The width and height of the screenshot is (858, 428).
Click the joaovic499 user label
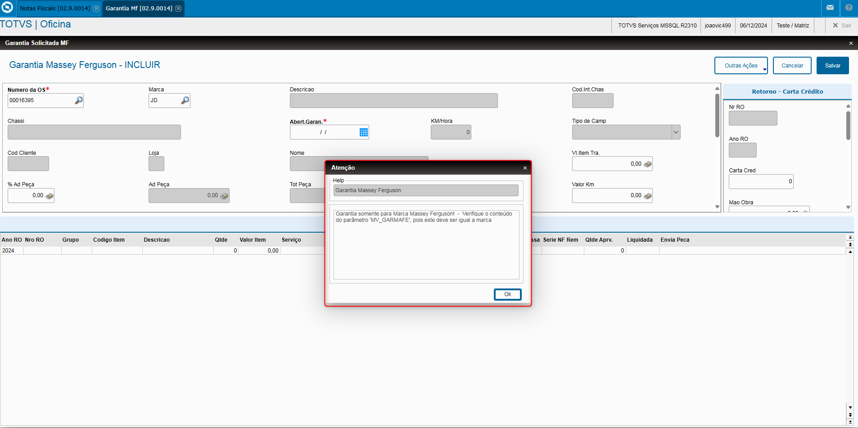point(718,26)
